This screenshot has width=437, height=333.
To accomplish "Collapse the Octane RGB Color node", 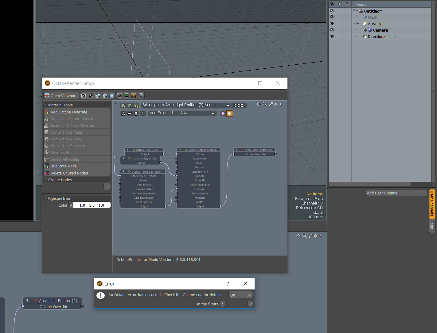I will [128, 150].
